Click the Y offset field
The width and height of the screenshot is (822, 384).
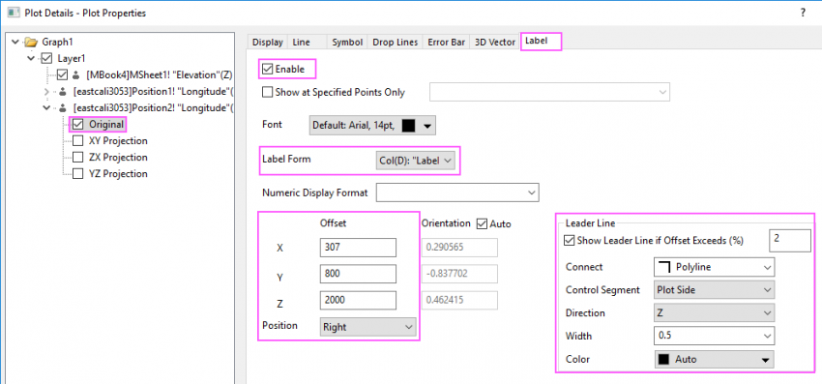click(358, 274)
